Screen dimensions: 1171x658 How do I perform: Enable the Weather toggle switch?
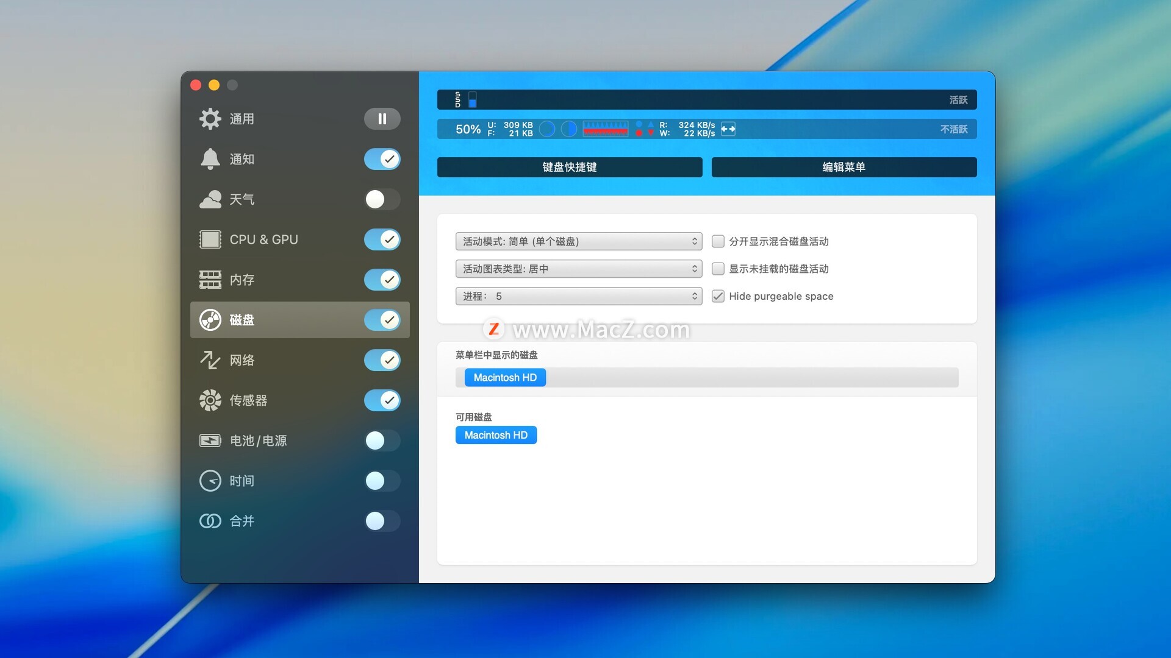coord(382,199)
